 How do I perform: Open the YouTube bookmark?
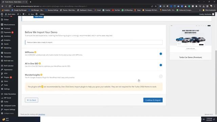(x=116, y=10)
